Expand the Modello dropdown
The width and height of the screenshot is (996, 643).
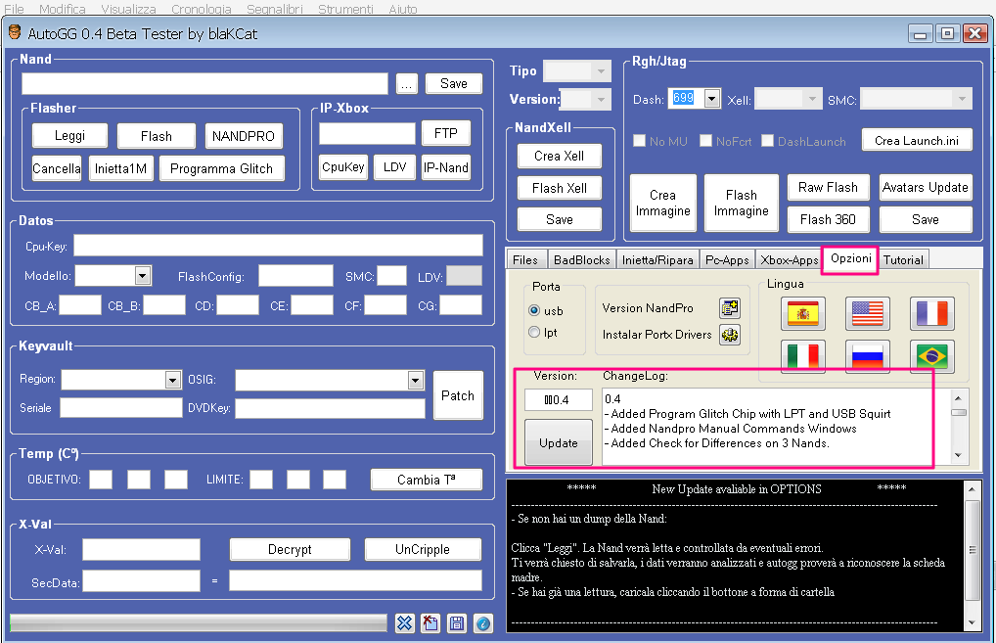[143, 276]
